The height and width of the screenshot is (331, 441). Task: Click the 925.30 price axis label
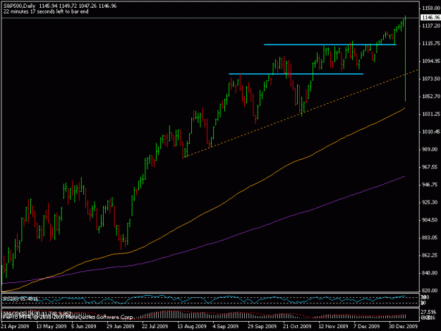(430, 203)
